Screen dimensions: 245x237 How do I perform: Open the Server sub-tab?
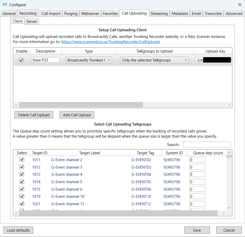pyautogui.click(x=32, y=22)
